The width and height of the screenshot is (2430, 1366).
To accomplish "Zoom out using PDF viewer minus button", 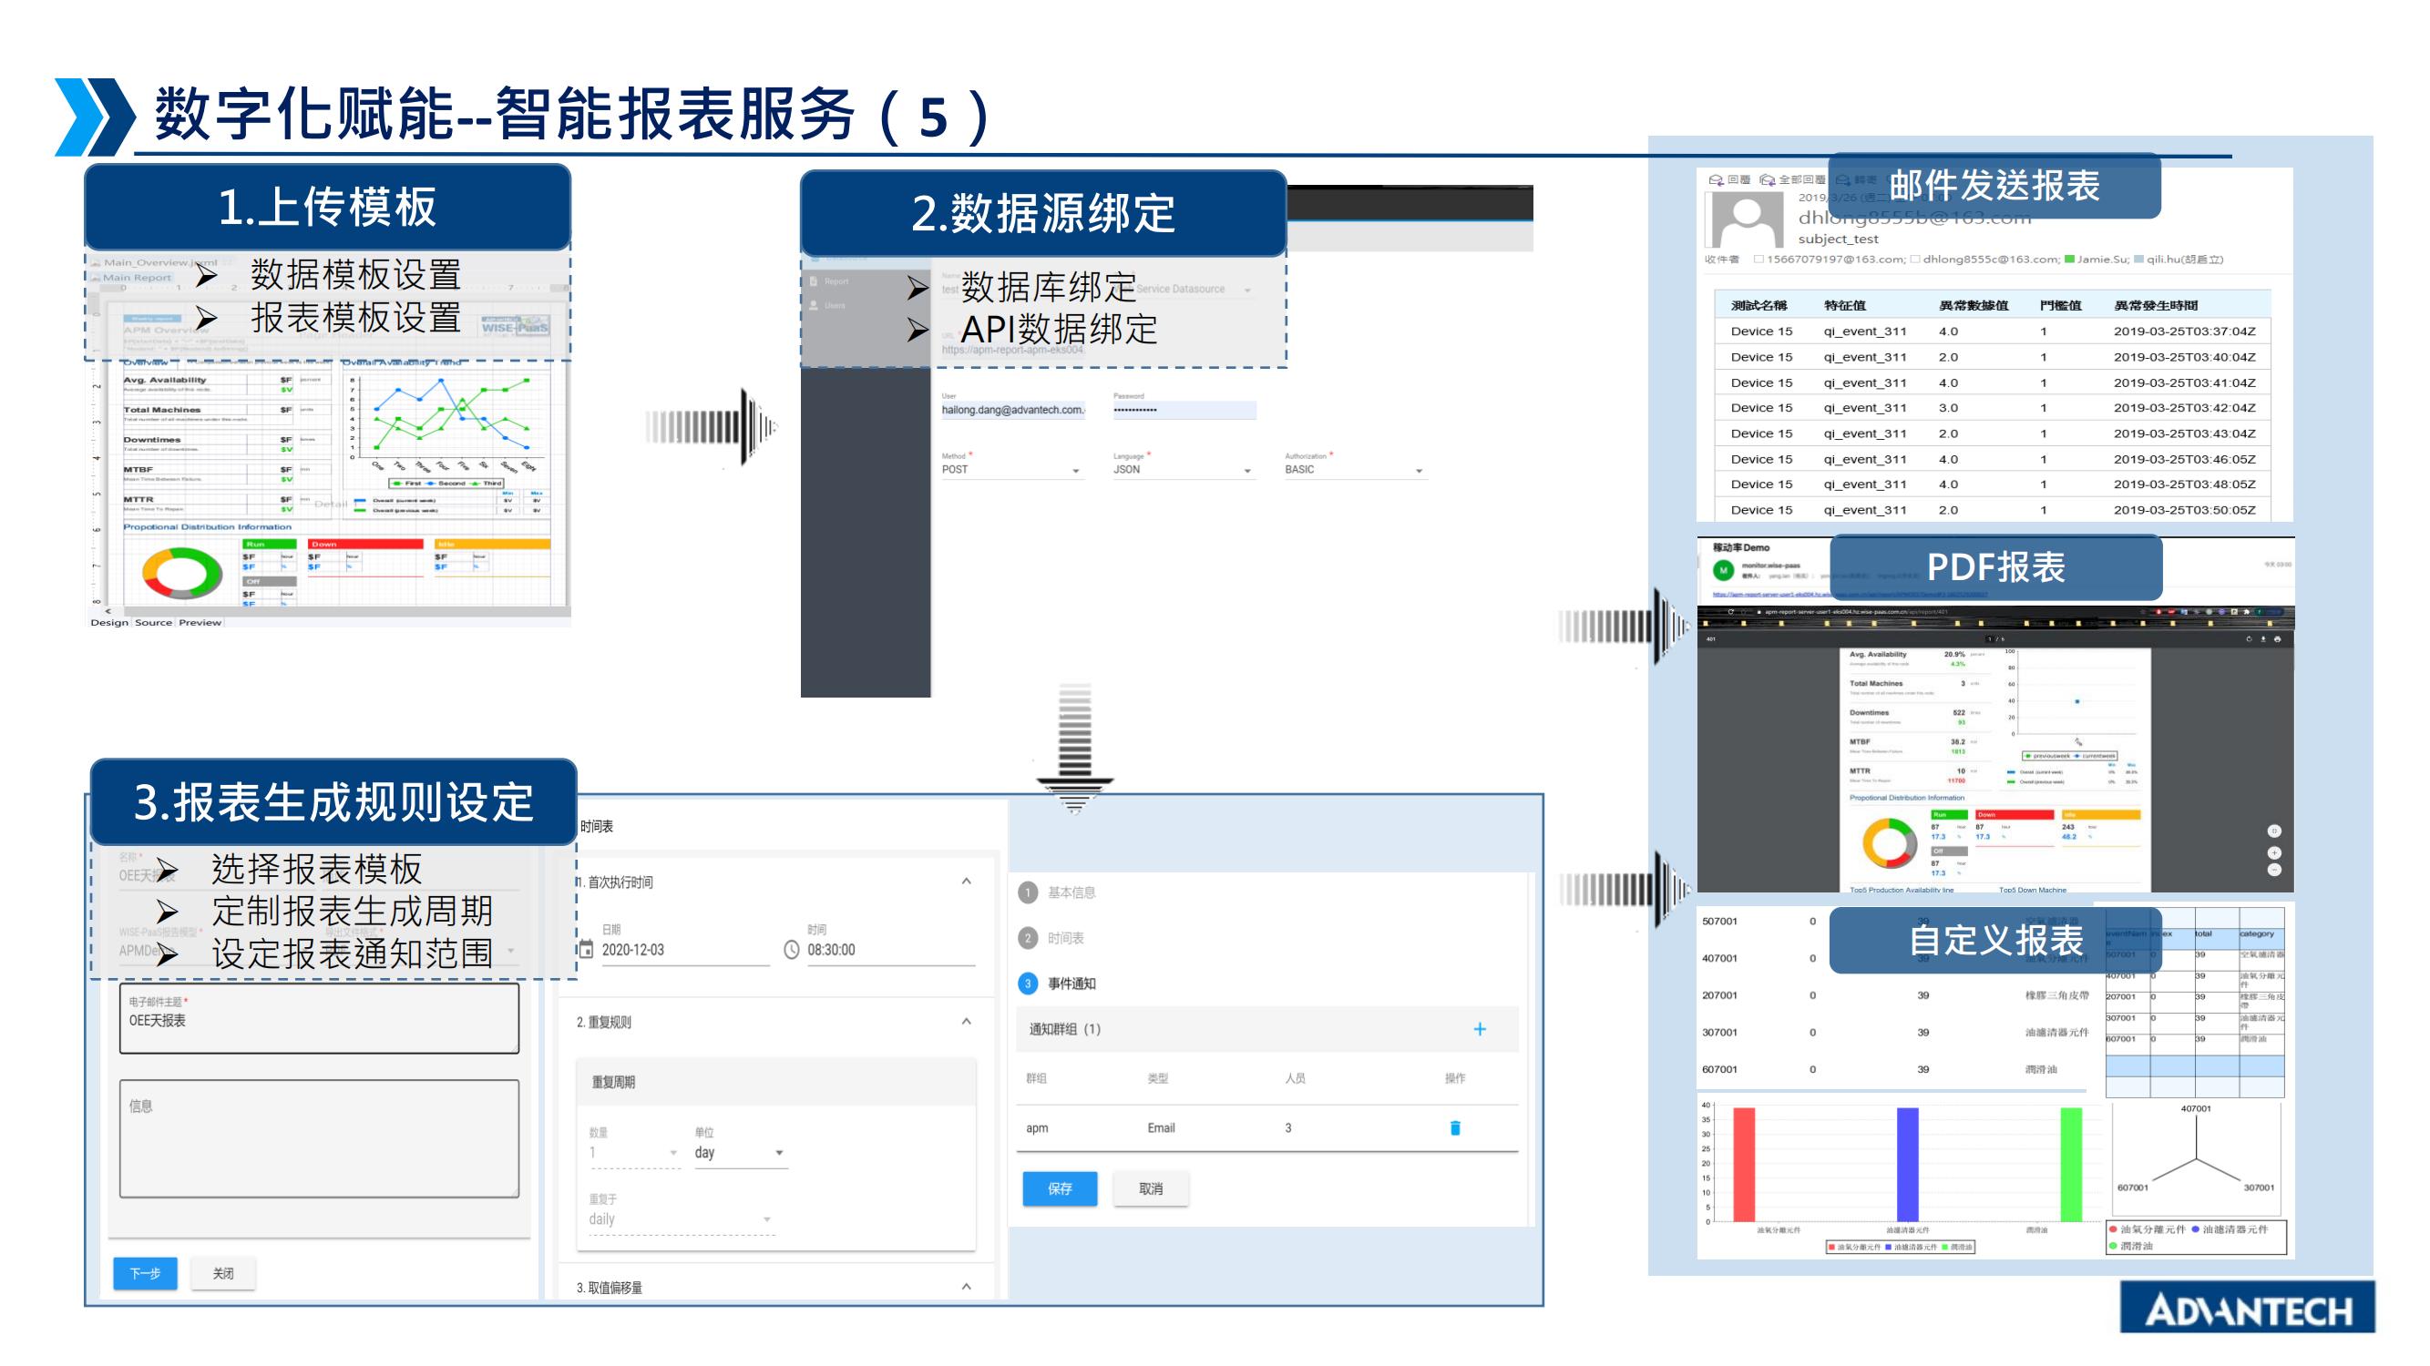I will pyautogui.click(x=2274, y=869).
